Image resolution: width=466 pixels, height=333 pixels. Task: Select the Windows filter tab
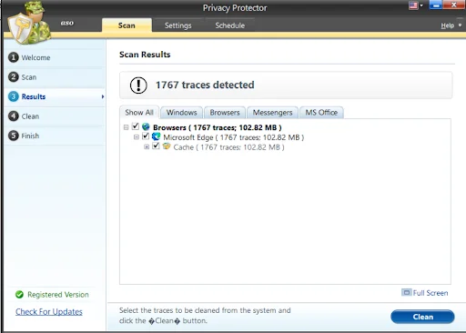point(181,113)
